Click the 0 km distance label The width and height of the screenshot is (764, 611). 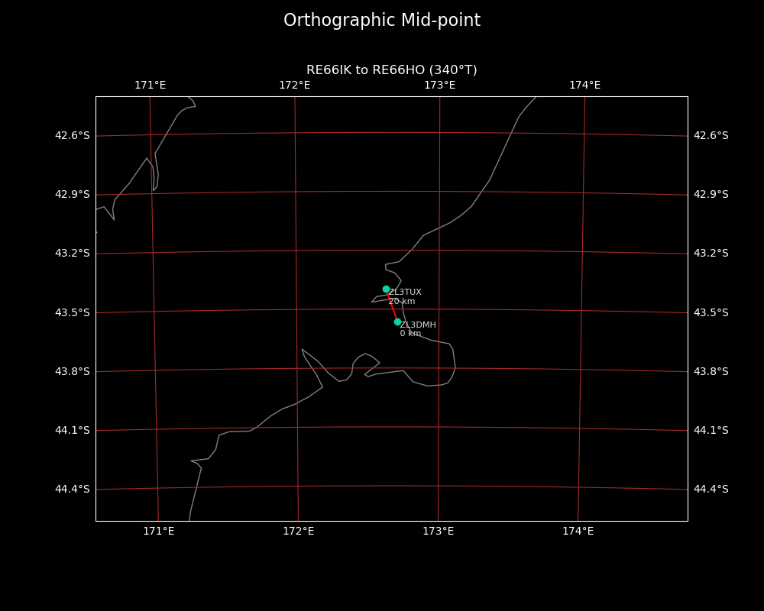coord(410,334)
